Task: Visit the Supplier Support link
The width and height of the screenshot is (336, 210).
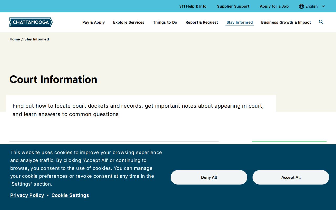Action: pyautogui.click(x=233, y=6)
